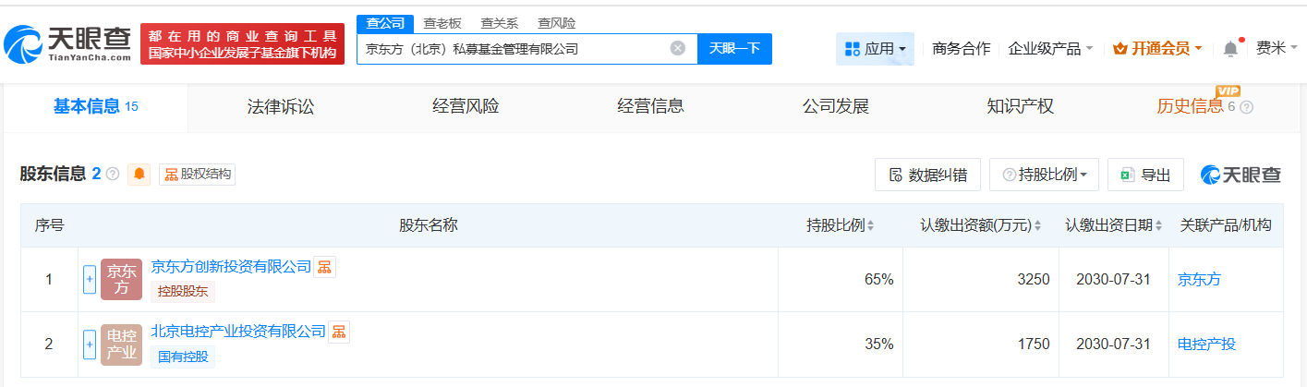Open the 应用 dropdown menu

tap(874, 49)
